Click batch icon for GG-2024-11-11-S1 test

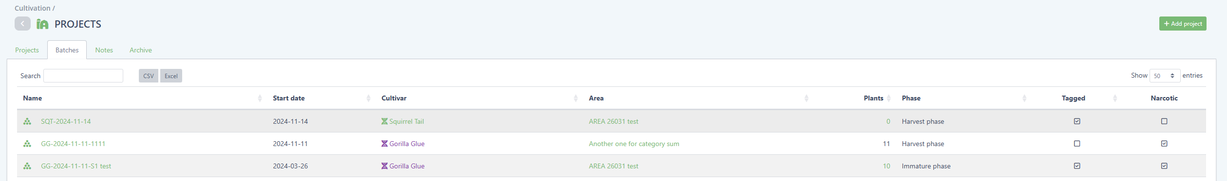[x=27, y=166]
